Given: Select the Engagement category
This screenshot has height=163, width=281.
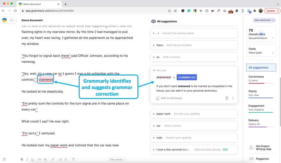Looking at the screenshot, I should click(x=261, y=108).
